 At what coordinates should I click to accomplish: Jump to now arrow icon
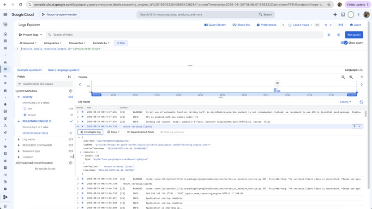(x=325, y=25)
